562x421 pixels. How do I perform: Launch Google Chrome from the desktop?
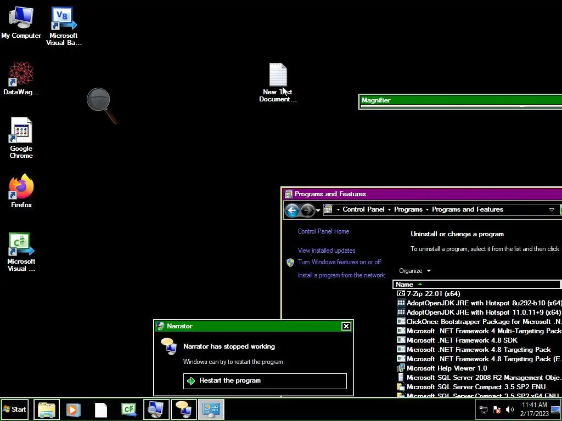(x=21, y=138)
